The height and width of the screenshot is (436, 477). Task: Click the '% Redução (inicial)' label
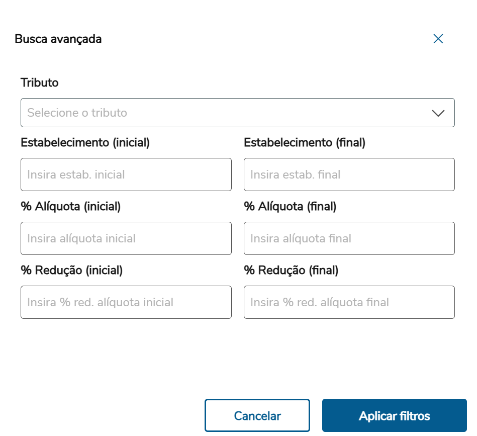click(x=72, y=270)
